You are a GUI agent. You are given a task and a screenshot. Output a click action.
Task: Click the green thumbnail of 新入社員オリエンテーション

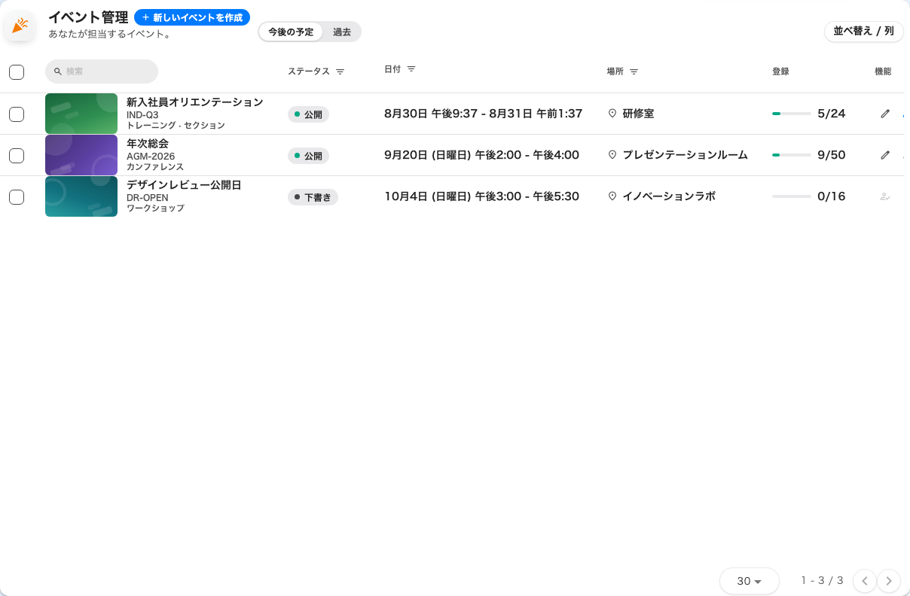(81, 114)
